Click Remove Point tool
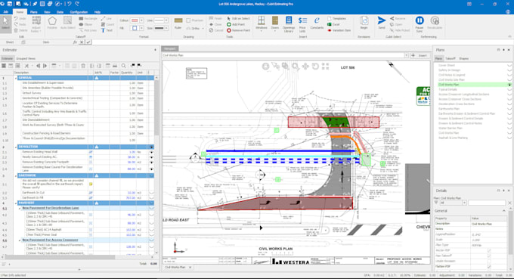The width and height of the screenshot is (514, 279). (238, 30)
